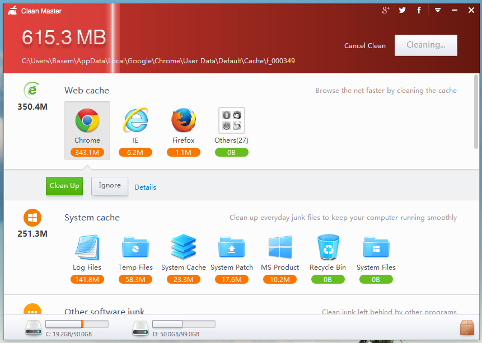This screenshot has height=343, width=482.
Task: Click the 251.3M system cache total
Action: (x=32, y=233)
